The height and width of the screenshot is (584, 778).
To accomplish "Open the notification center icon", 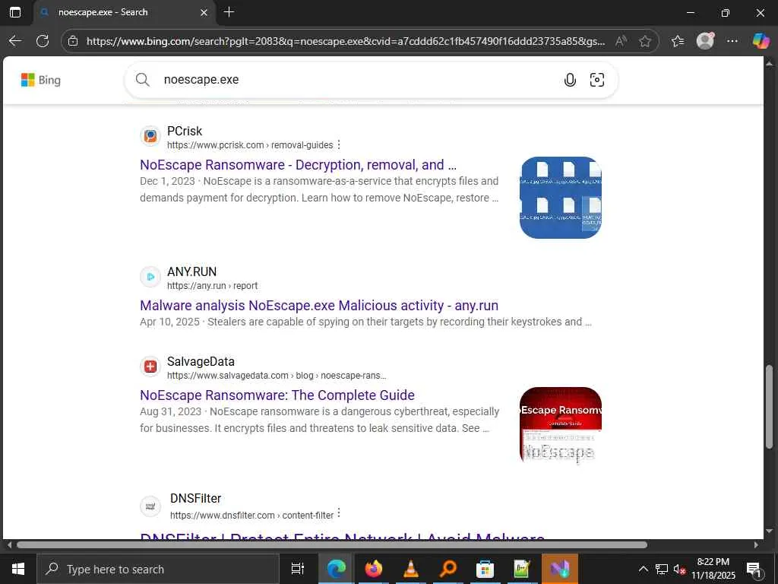I will (754, 569).
